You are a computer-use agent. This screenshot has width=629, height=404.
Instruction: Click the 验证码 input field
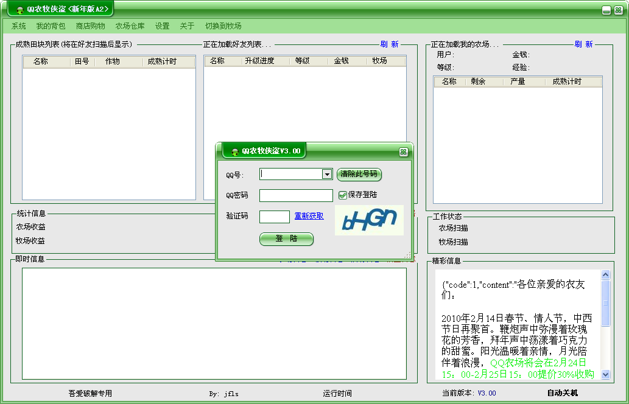pyautogui.click(x=275, y=217)
